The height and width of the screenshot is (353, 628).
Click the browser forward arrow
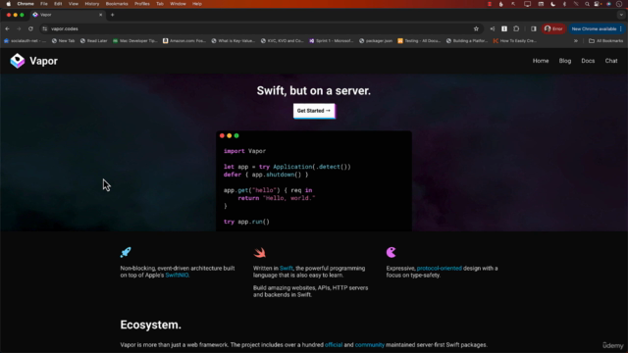coord(19,28)
